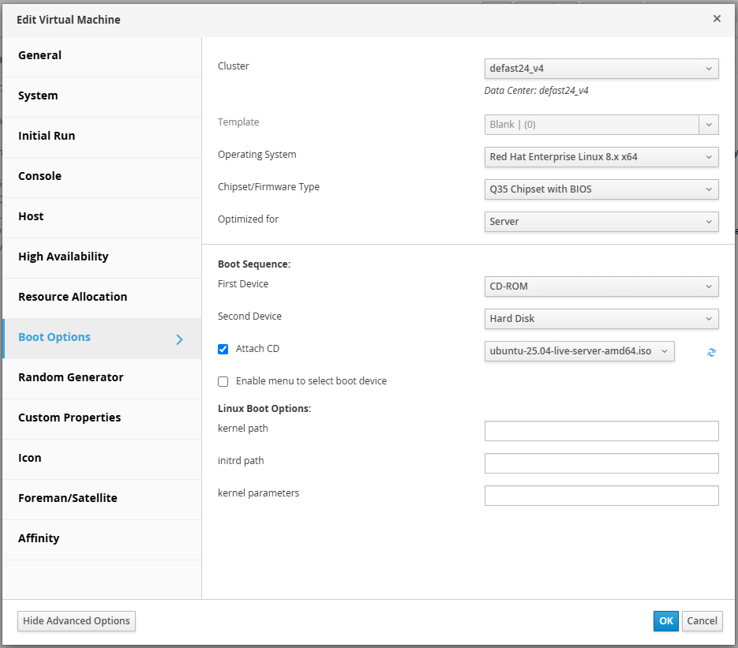Refresh the ISO list icon
Viewport: 738px width, 648px height.
click(x=711, y=352)
